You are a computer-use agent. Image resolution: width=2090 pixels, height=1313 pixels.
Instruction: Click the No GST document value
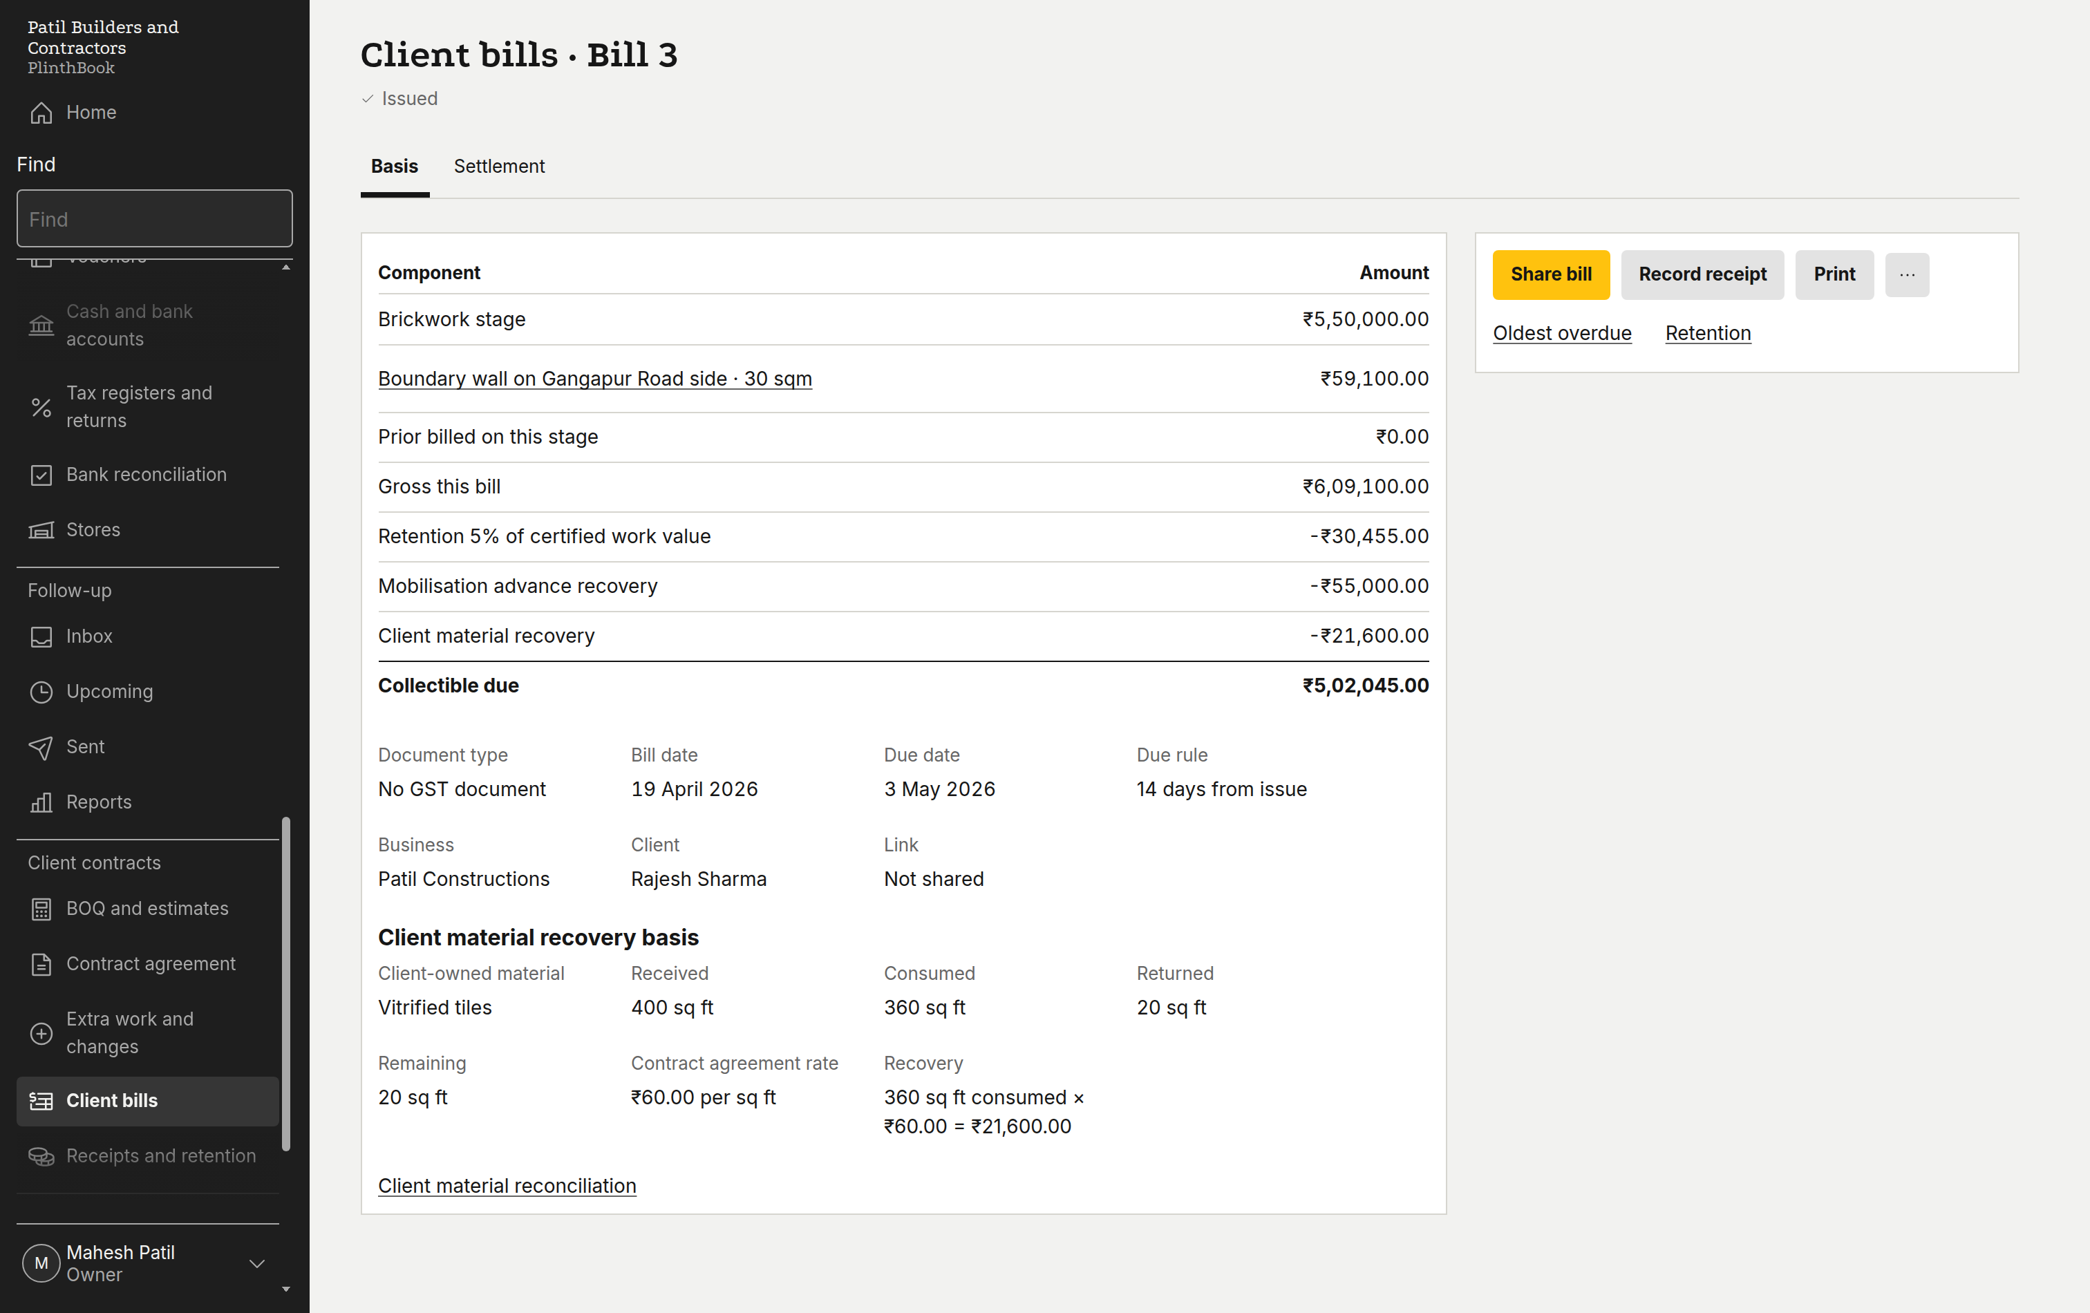(x=462, y=790)
